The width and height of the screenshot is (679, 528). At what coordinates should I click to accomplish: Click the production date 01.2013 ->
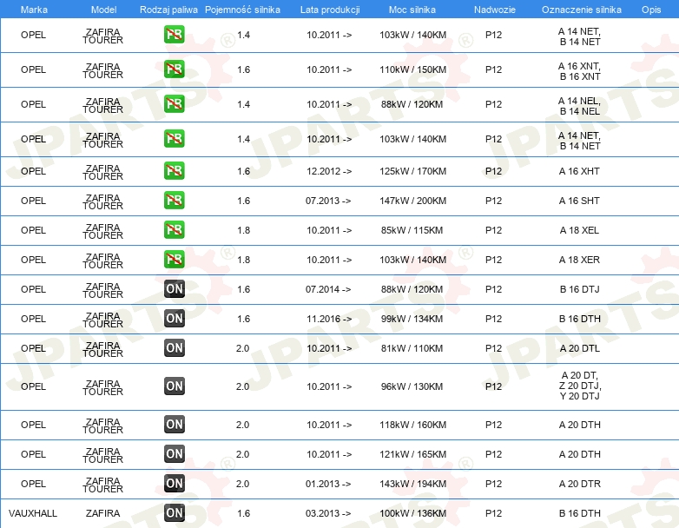328,484
